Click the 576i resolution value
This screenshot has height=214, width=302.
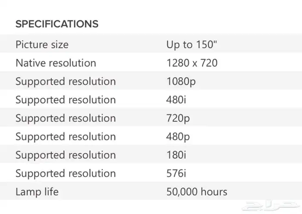pyautogui.click(x=176, y=174)
